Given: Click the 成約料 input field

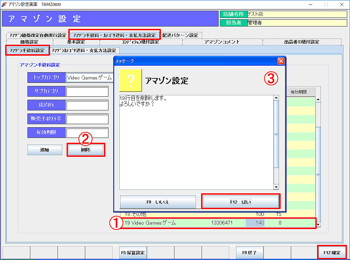Looking at the screenshot, I should pyautogui.click(x=87, y=105).
